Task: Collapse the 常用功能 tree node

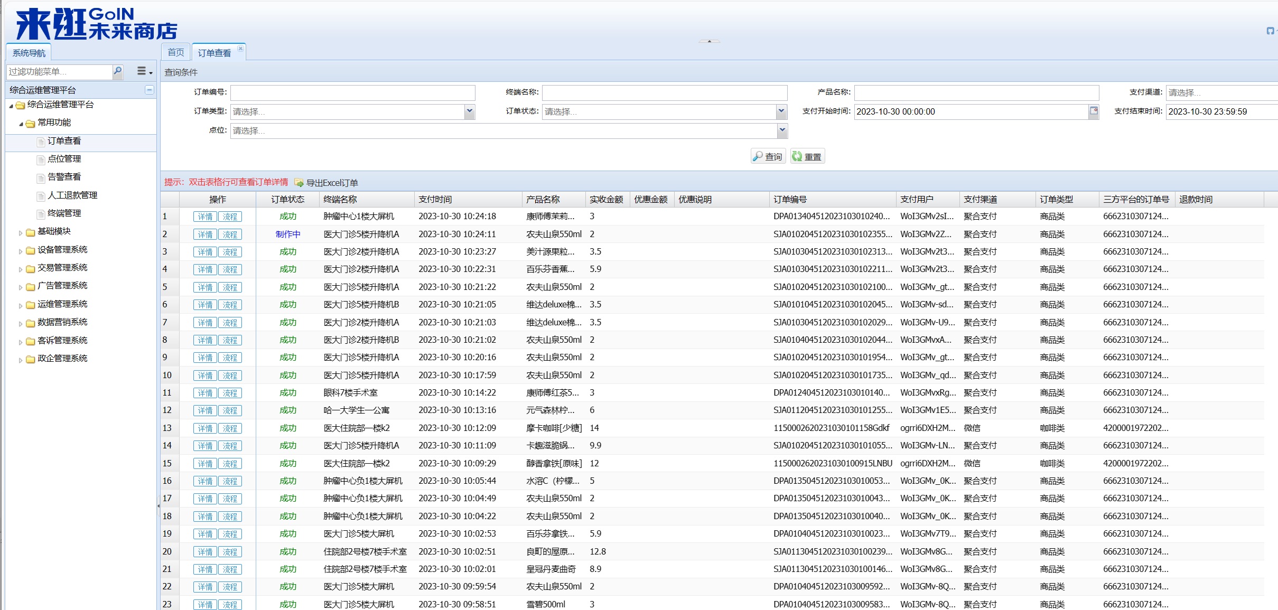Action: click(x=21, y=124)
